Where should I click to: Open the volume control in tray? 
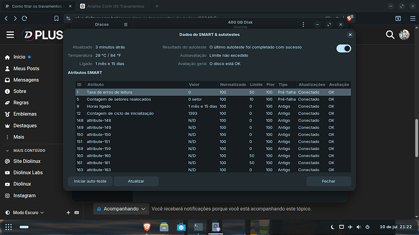(359, 227)
